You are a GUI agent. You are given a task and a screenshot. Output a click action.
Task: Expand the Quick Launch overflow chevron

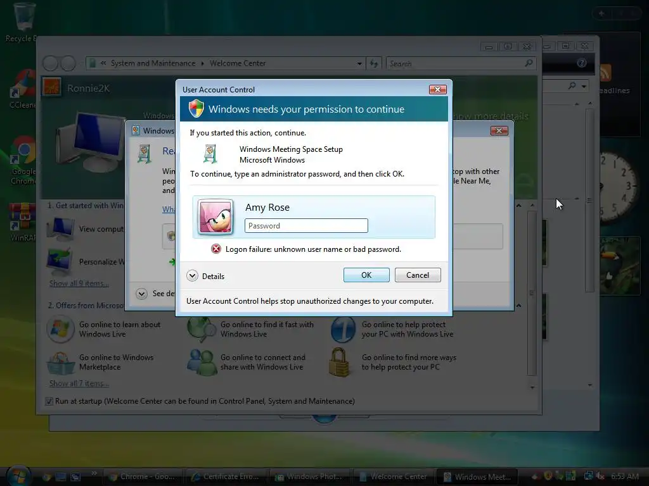tap(94, 473)
